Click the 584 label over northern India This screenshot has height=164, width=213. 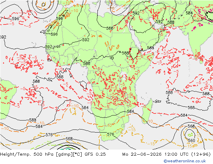[x=189, y=13]
